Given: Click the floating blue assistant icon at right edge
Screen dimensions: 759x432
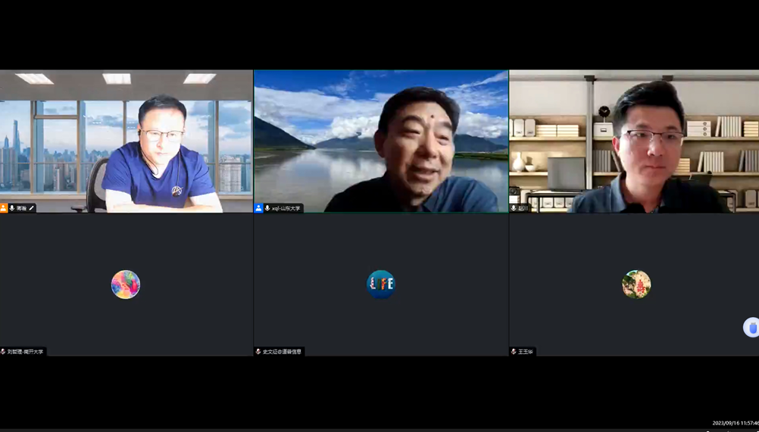Looking at the screenshot, I should (x=751, y=328).
